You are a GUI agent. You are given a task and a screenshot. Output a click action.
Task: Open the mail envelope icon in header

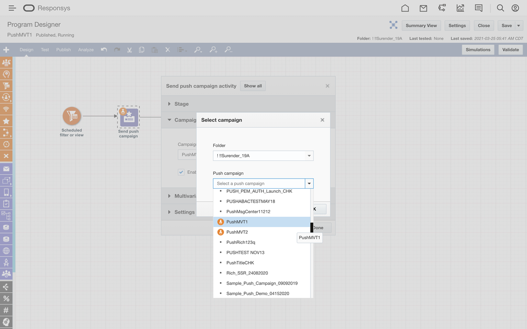(x=423, y=8)
